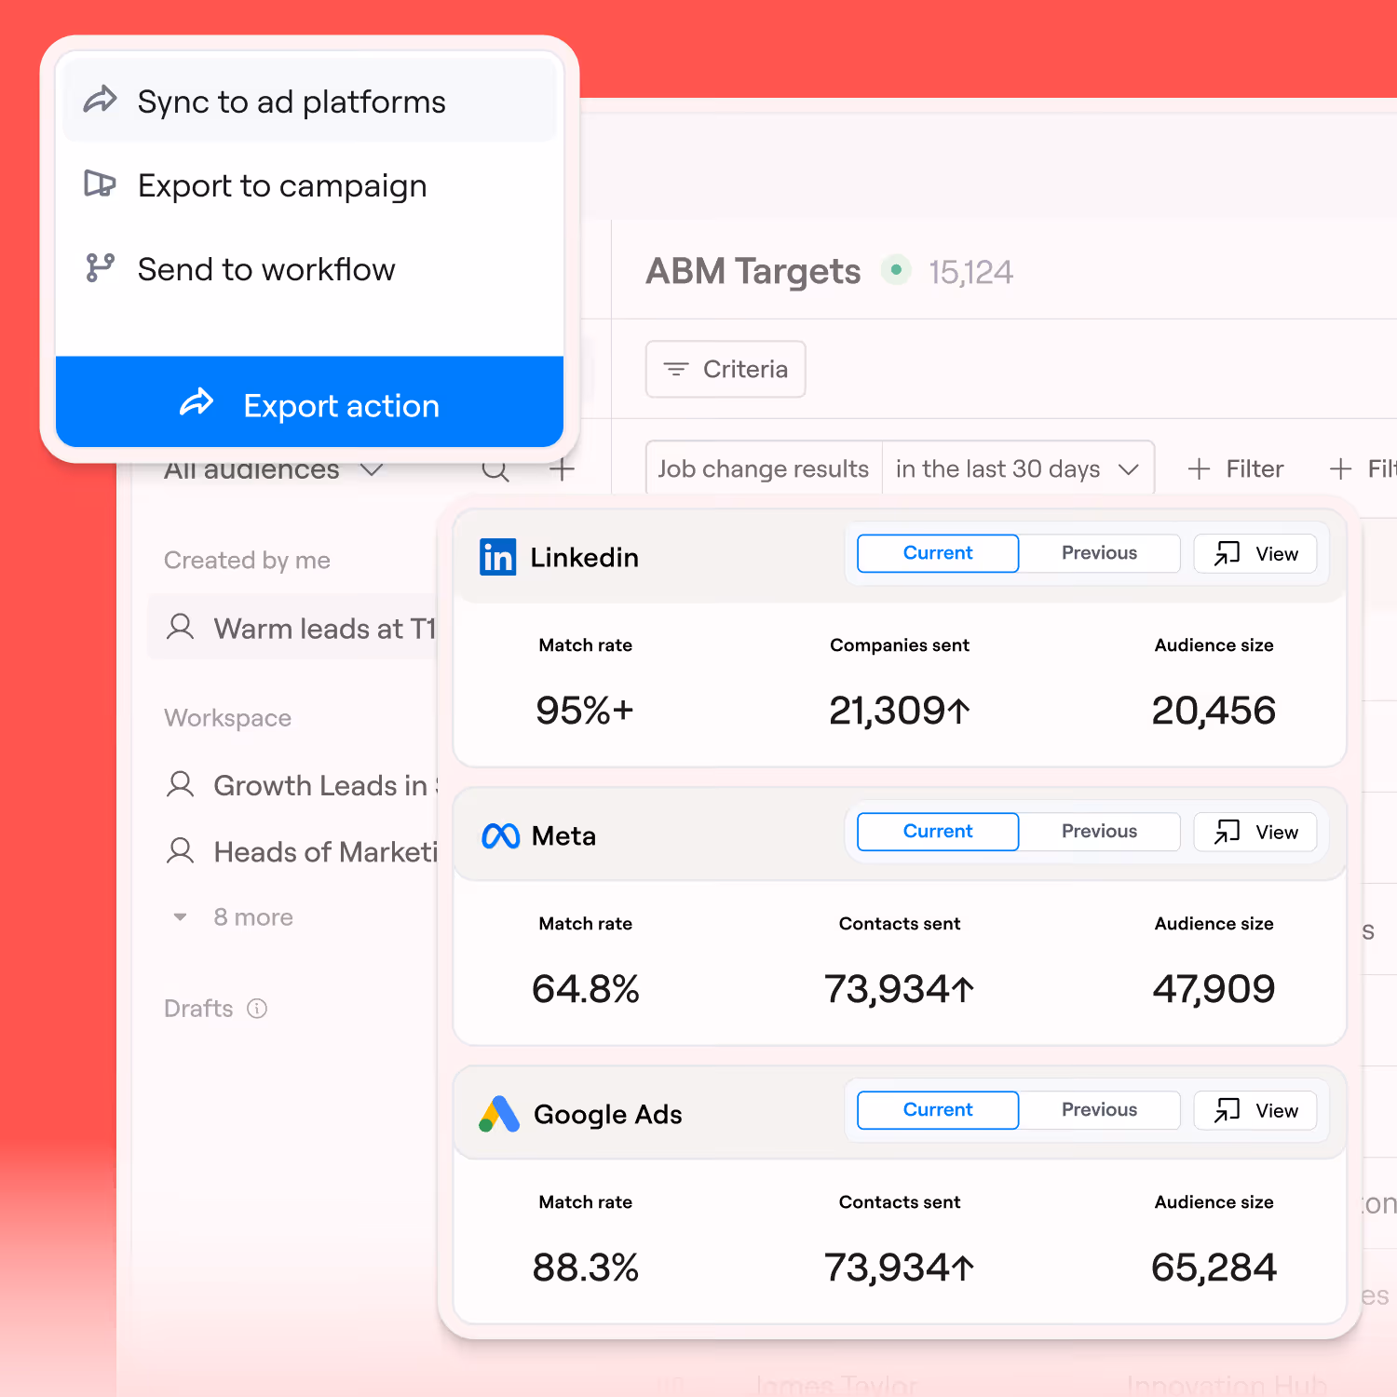Open Google Ads View button
The height and width of the screenshot is (1397, 1397).
(1255, 1111)
